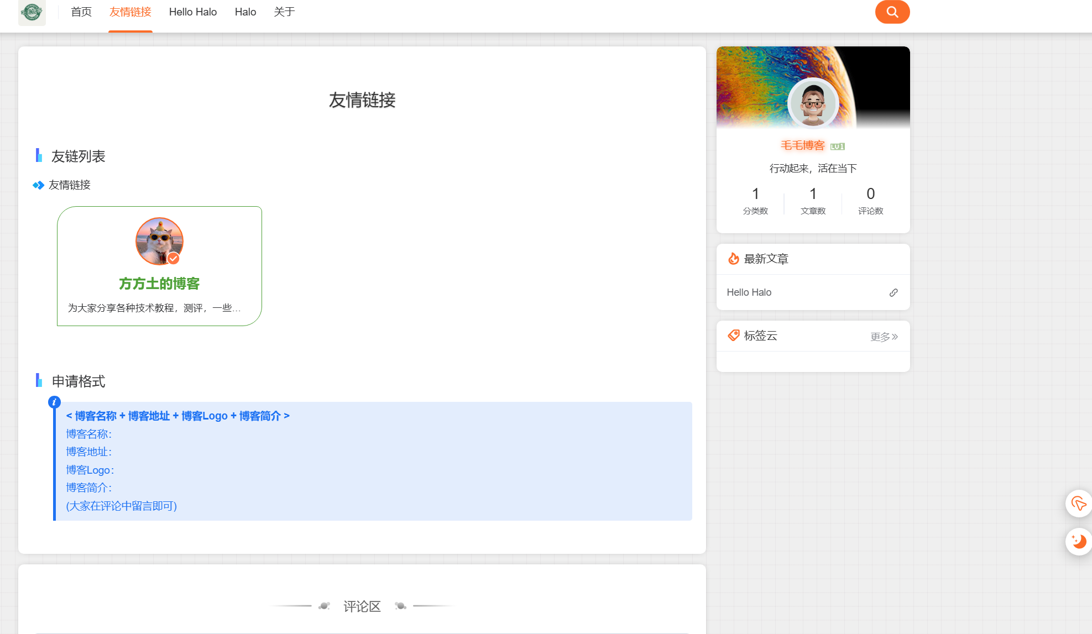Click the cat avatar on friend card
This screenshot has height=634, width=1092.
(159, 241)
